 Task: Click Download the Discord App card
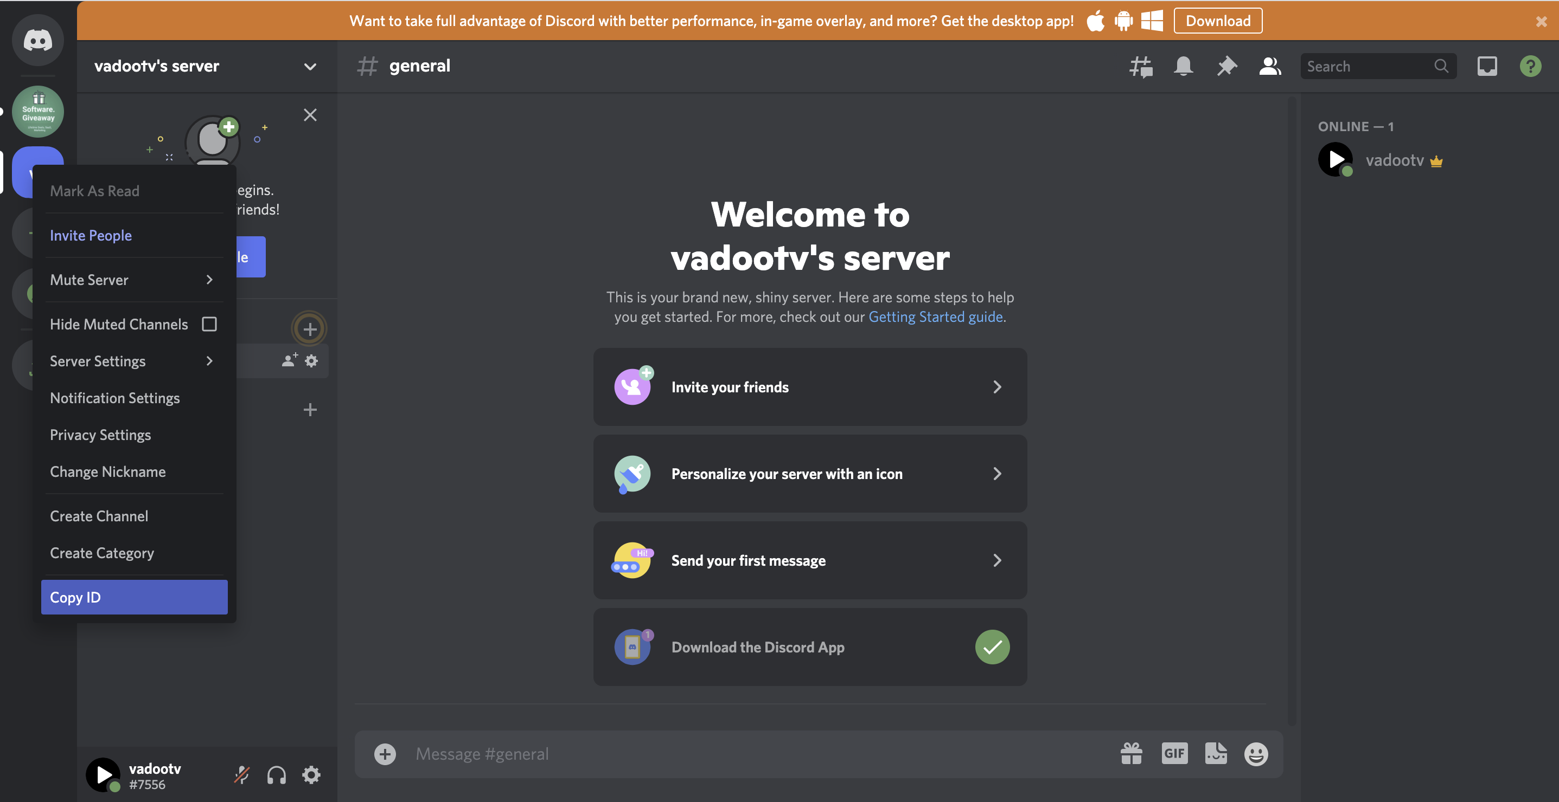pyautogui.click(x=810, y=646)
